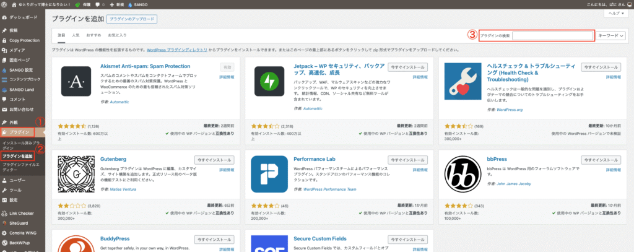The width and height of the screenshot is (634, 252).
Task: Click the Gutenberg plugin logo thumbnail
Action: click(76, 175)
